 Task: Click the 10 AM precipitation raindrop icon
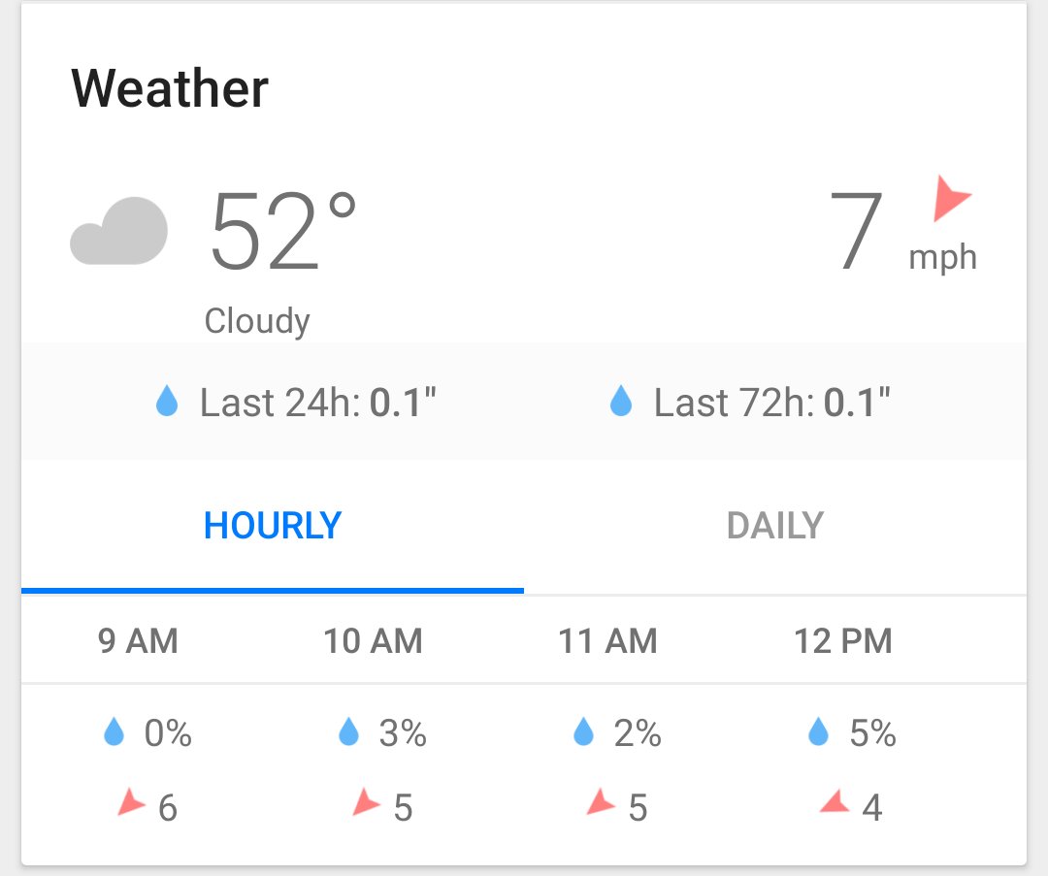pos(349,731)
